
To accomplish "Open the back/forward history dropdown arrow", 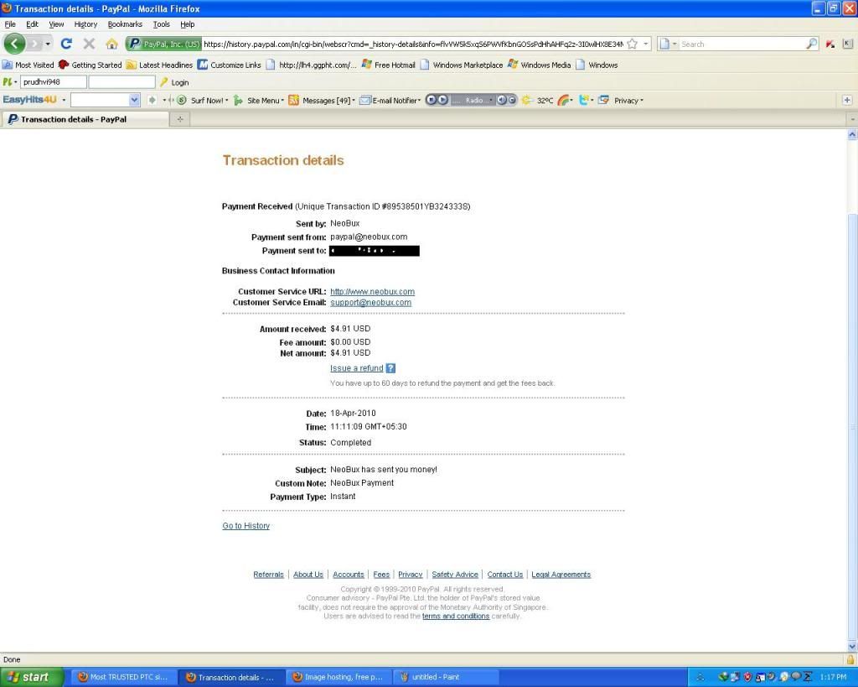I will (48, 44).
